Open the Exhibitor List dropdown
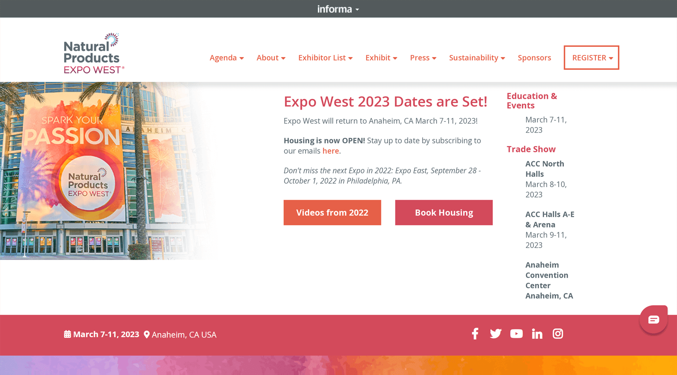677x375 pixels. pyautogui.click(x=325, y=58)
